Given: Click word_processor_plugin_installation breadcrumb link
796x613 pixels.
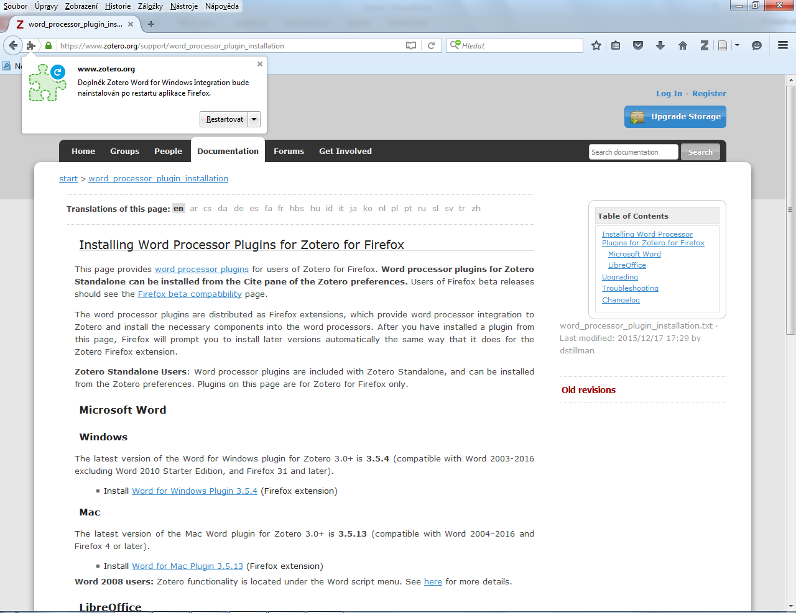Looking at the screenshot, I should coord(159,179).
